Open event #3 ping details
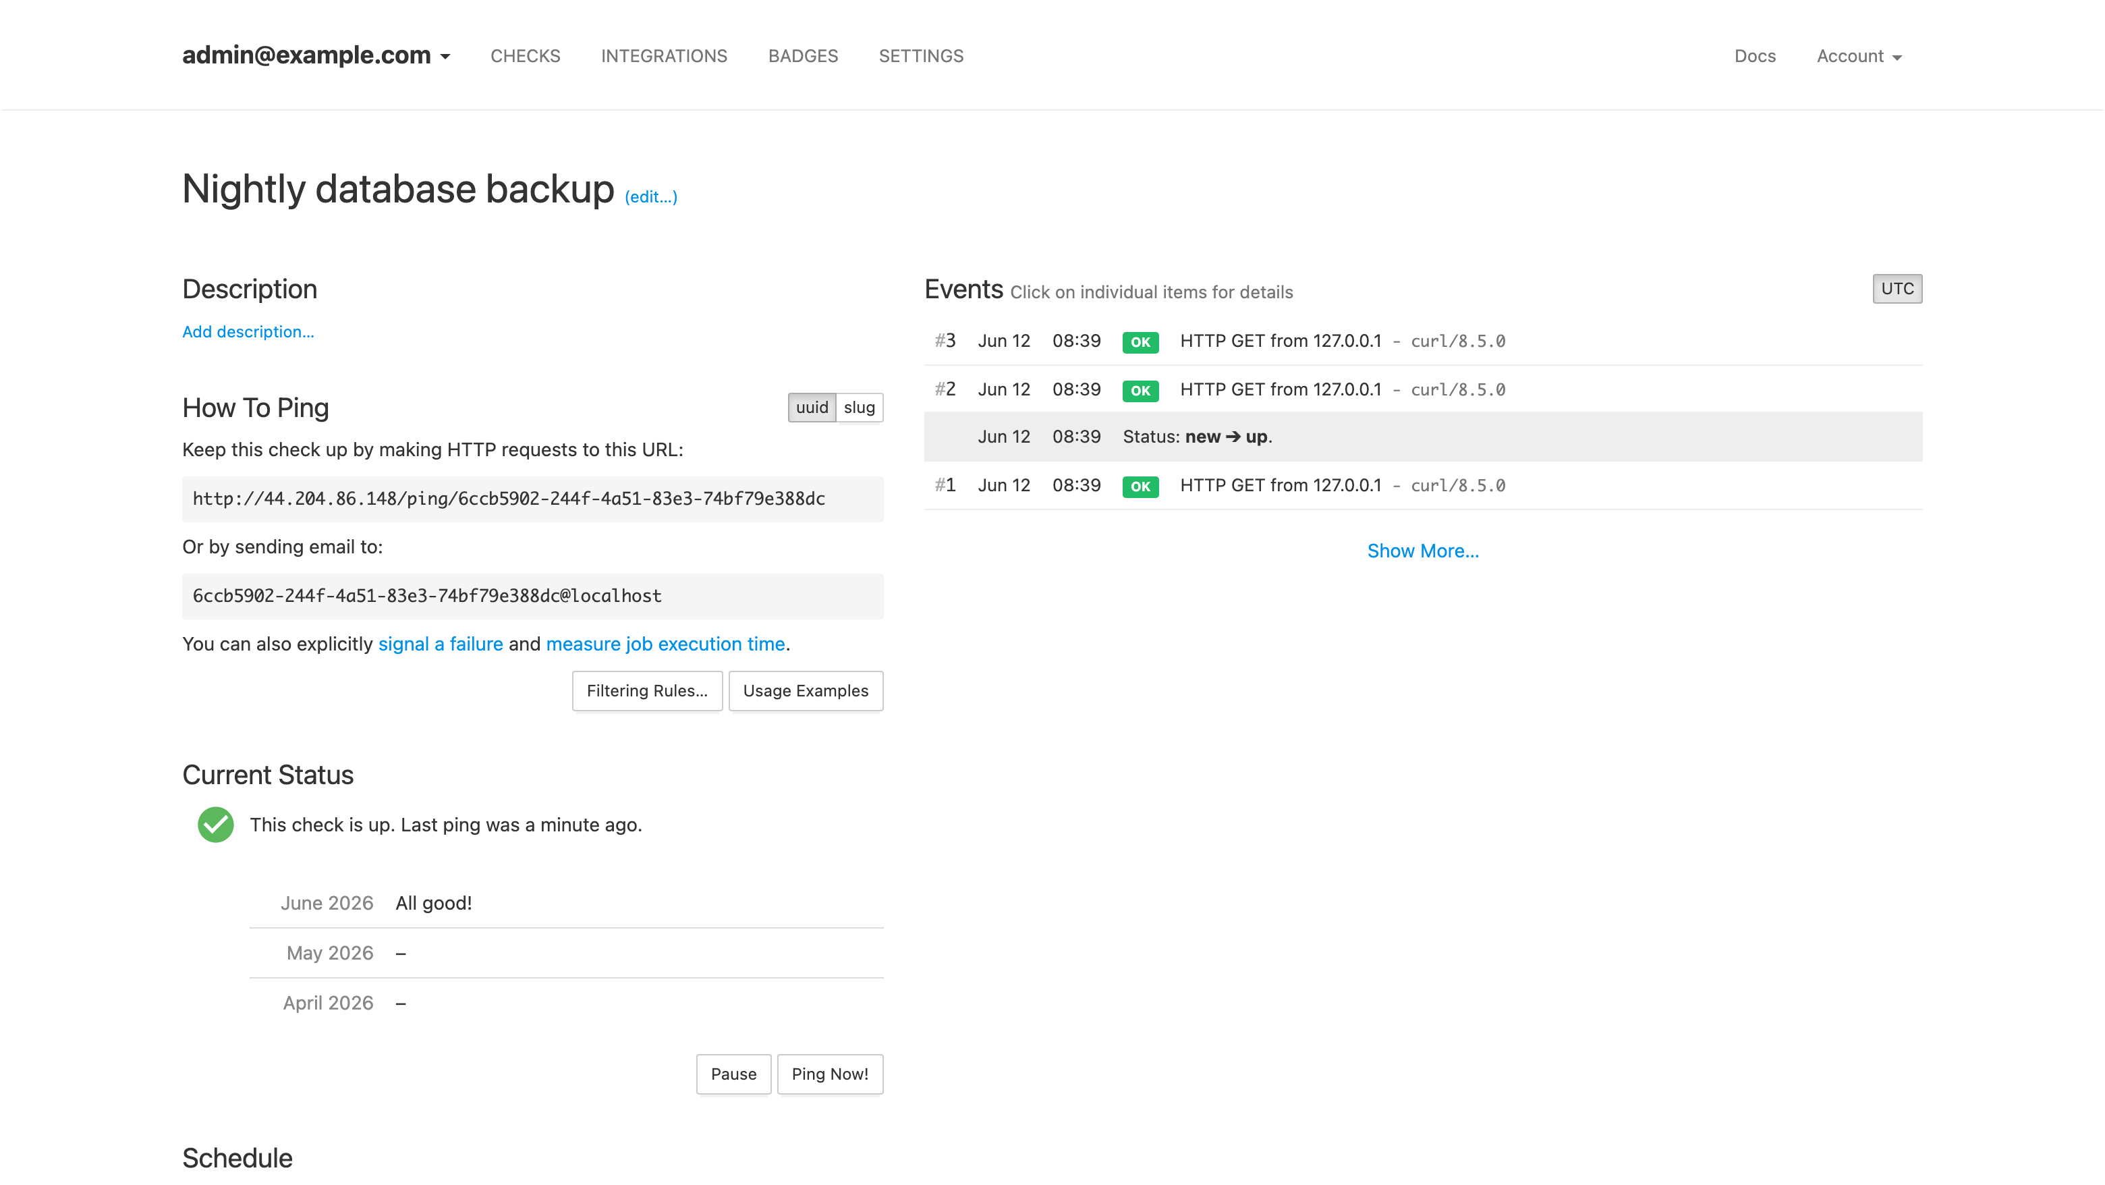This screenshot has height=1185, width=2105. click(x=1423, y=341)
